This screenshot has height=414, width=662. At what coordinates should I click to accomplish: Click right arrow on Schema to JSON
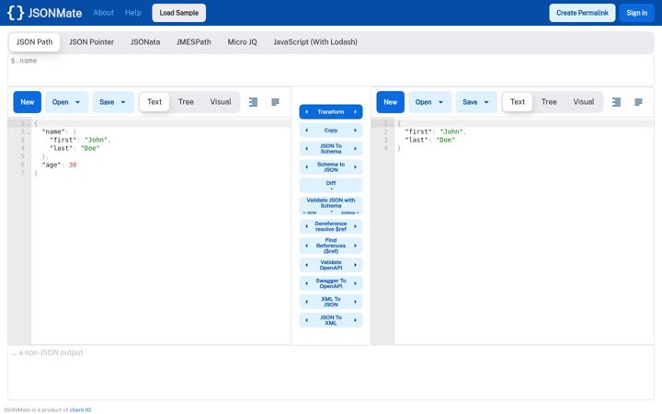(x=356, y=167)
